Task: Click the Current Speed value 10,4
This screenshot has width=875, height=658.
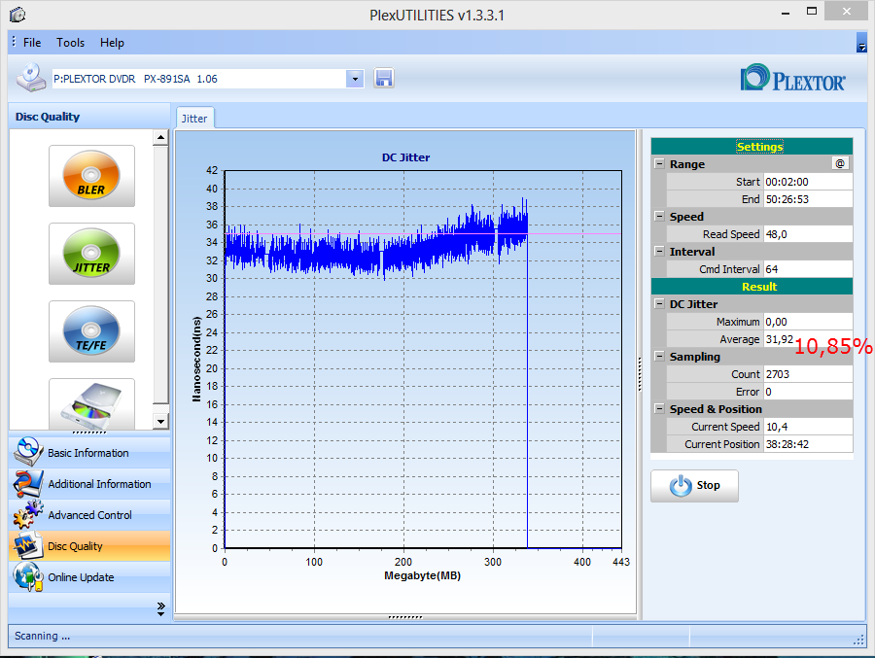Action: click(808, 427)
